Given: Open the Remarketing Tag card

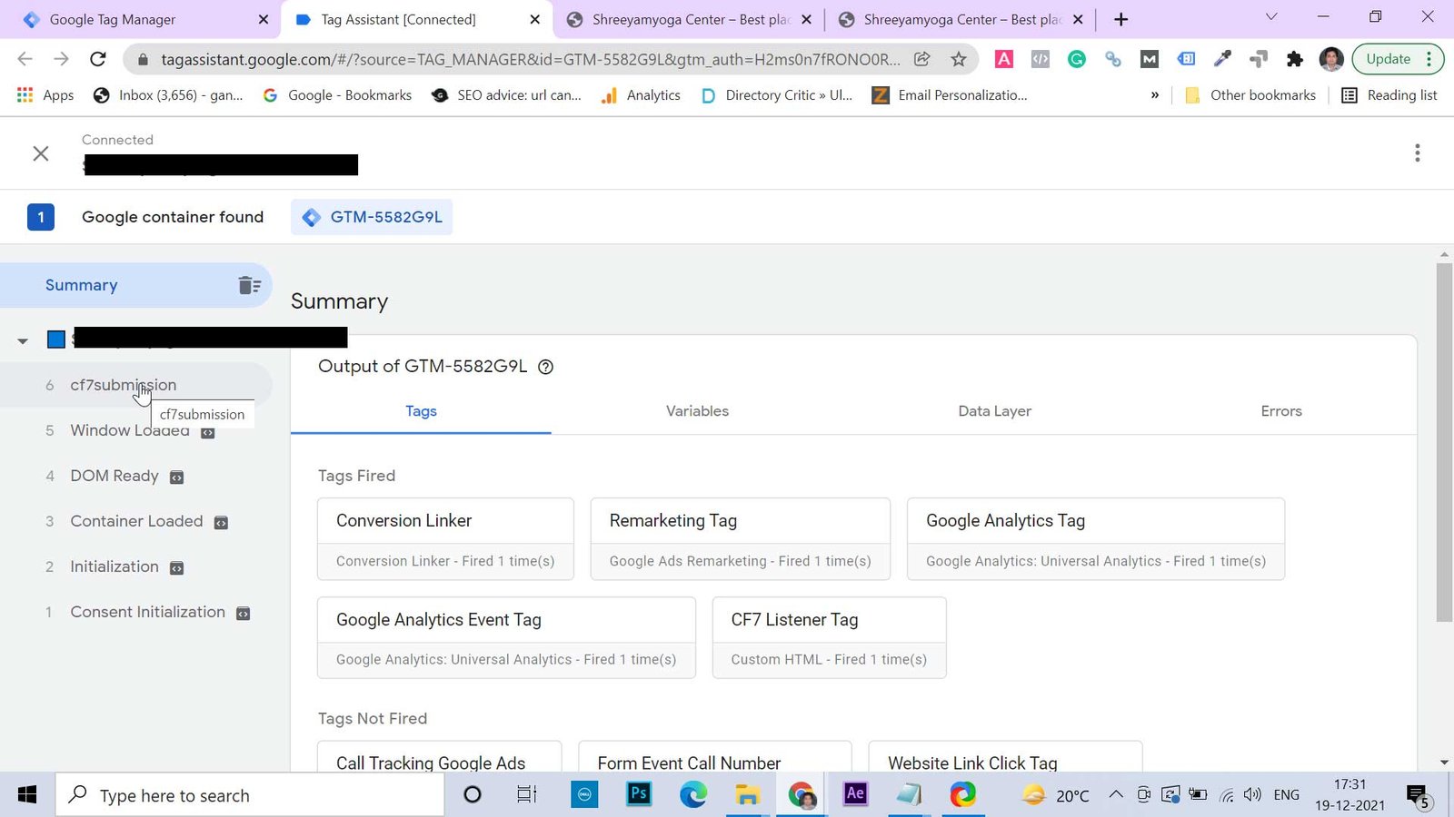Looking at the screenshot, I should click(740, 539).
